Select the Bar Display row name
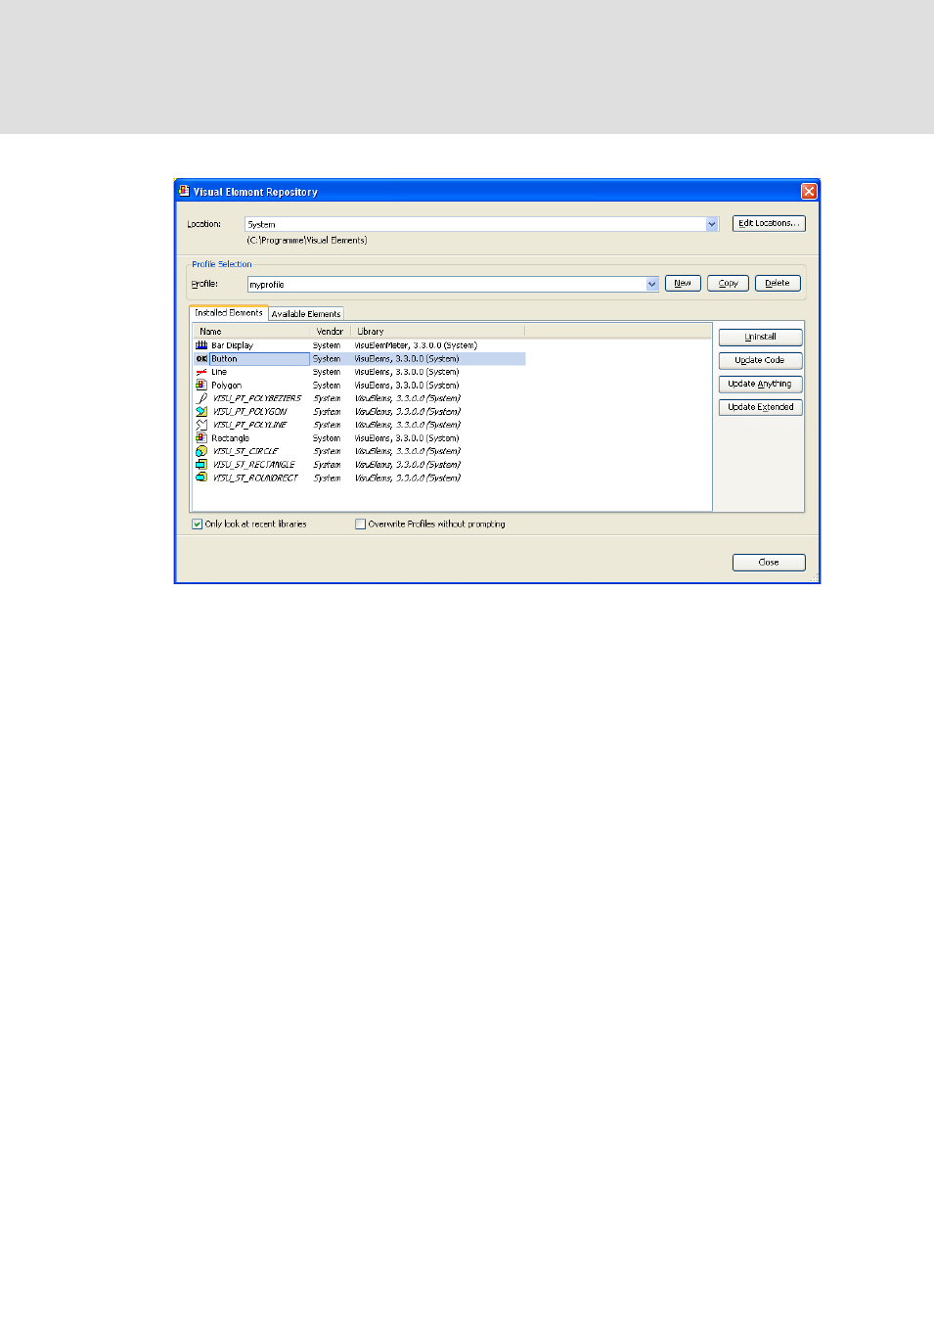The width and height of the screenshot is (934, 1321). click(232, 345)
